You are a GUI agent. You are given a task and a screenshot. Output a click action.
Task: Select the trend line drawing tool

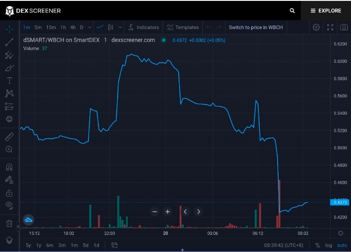click(x=10, y=42)
